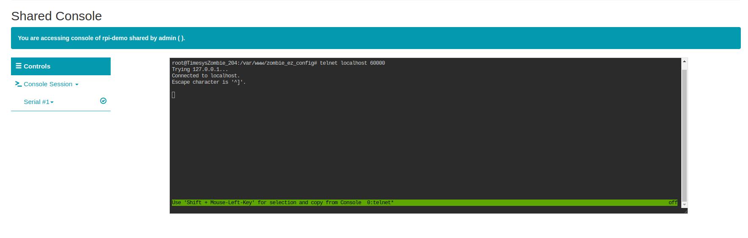This screenshot has height=238, width=748.
Task: Click the rpi-demo access info banner
Action: click(x=376, y=38)
